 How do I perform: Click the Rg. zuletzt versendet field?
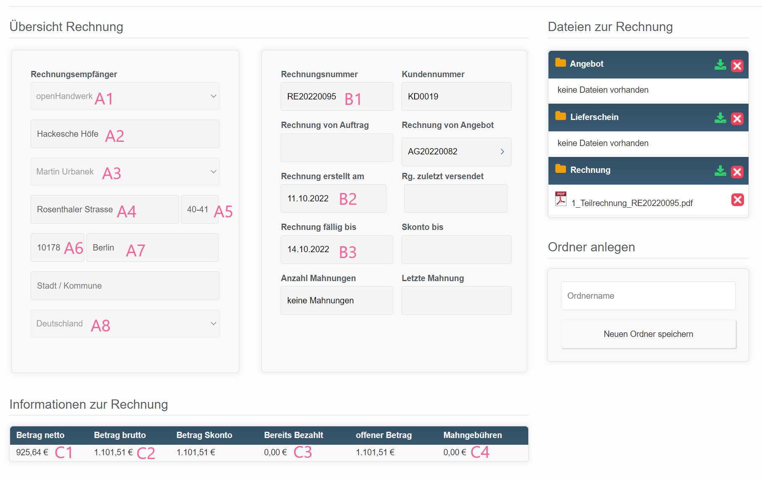click(x=456, y=198)
